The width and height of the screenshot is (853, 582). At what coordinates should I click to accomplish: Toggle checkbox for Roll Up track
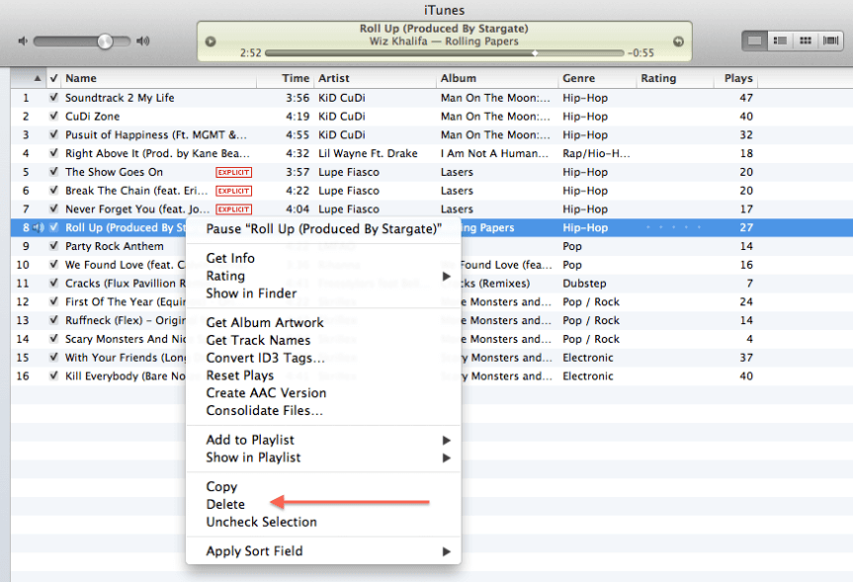pyautogui.click(x=53, y=227)
